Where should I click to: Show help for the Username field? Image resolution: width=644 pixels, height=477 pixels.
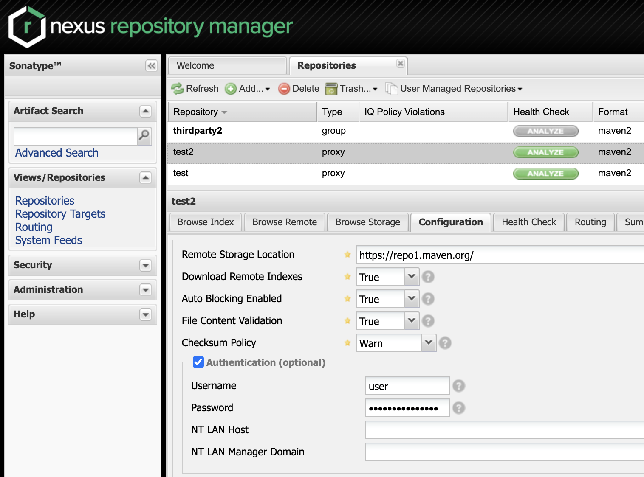pyautogui.click(x=458, y=386)
